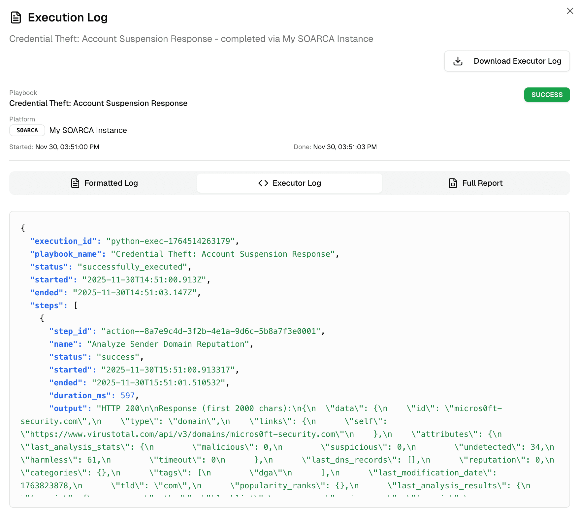Click the execution_id line in the log
Screen dimensions: 580x518
click(134, 241)
